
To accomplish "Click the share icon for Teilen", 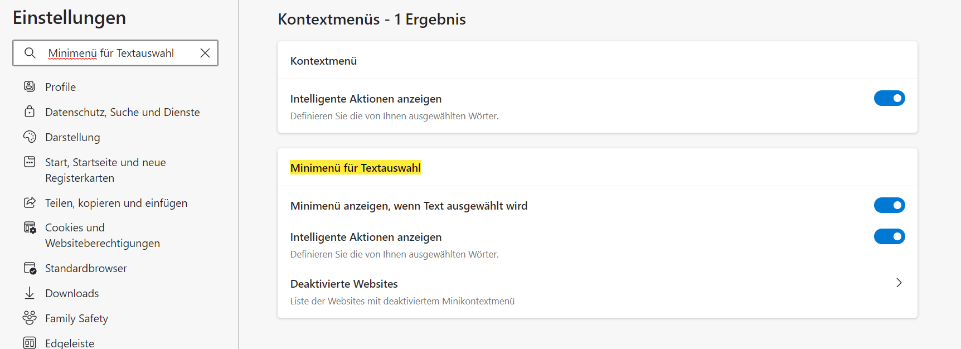I will 30,202.
